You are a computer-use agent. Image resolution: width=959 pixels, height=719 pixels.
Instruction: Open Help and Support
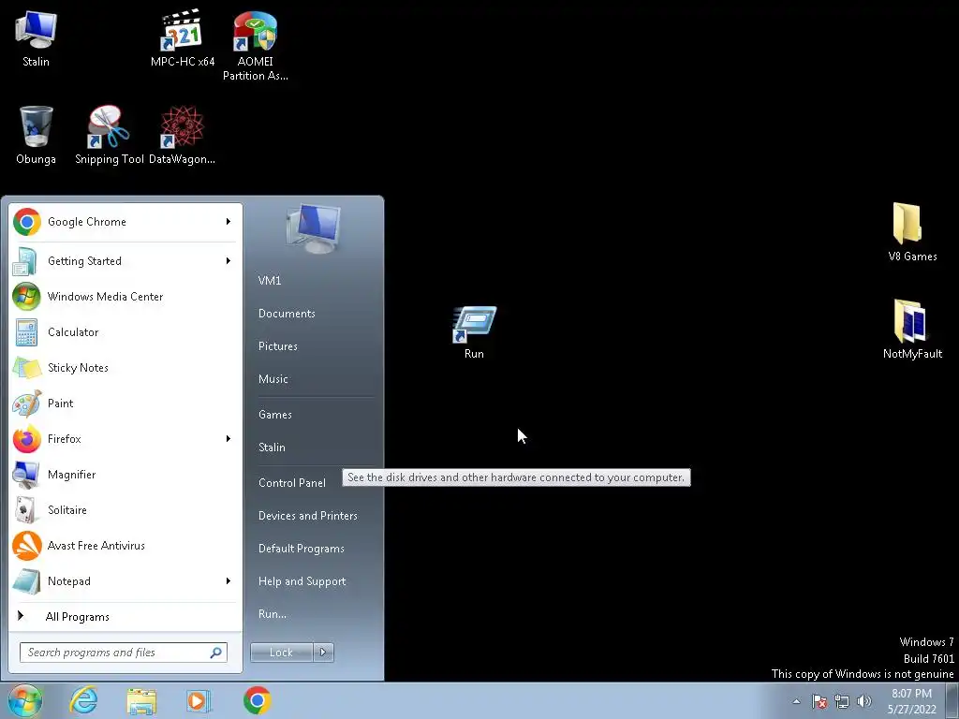click(x=302, y=582)
